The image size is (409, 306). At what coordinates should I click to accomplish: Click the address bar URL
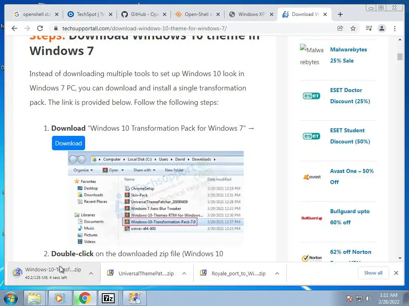tap(144, 28)
